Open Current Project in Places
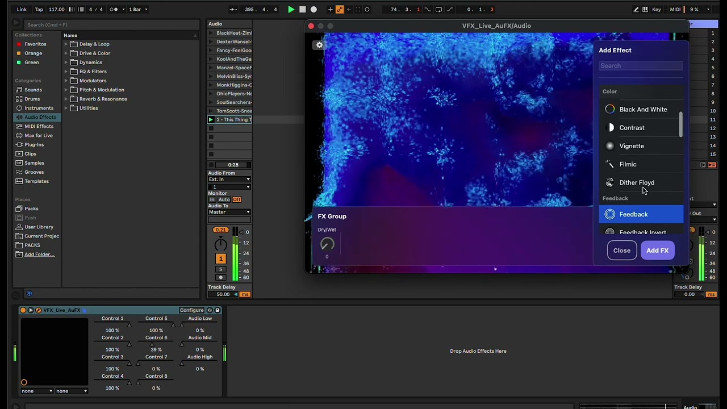Viewport: 727px width, 409px height. (x=41, y=236)
